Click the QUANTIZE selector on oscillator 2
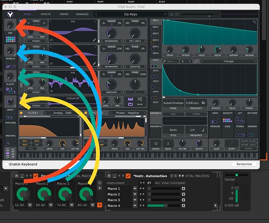This screenshot has width=269, height=223. 135,66
